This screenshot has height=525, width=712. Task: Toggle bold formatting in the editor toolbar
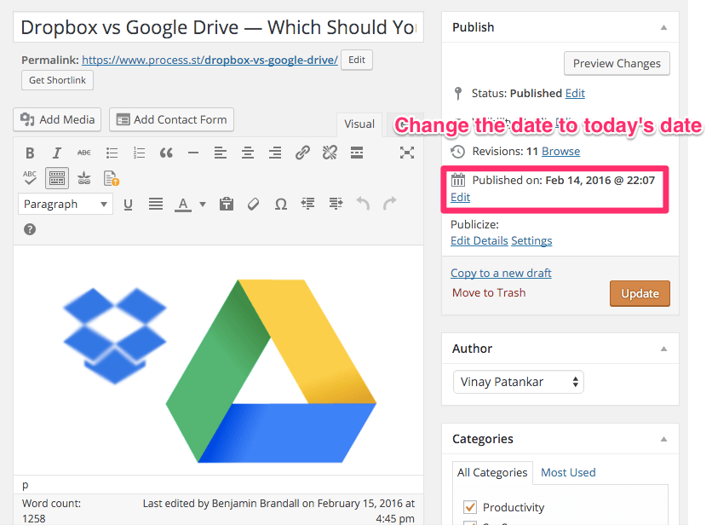click(x=30, y=153)
